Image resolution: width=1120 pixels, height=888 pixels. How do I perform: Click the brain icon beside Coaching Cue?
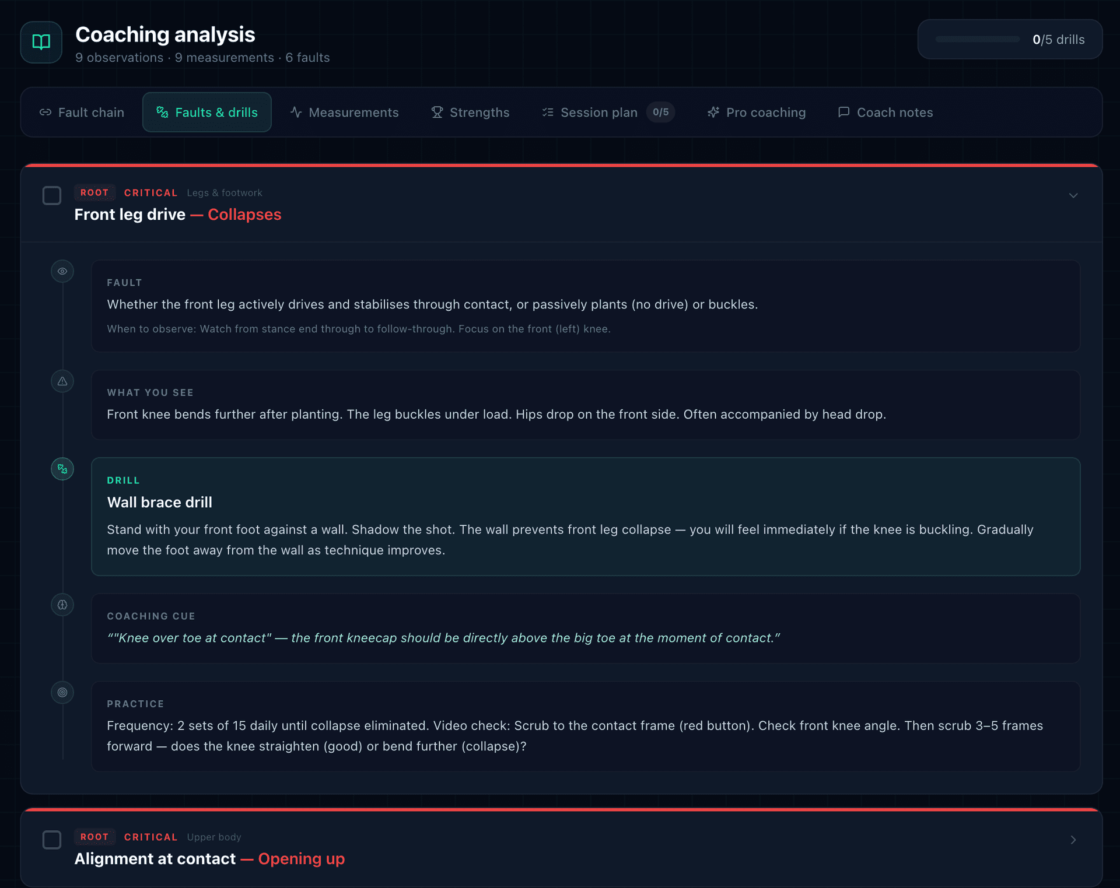click(62, 605)
